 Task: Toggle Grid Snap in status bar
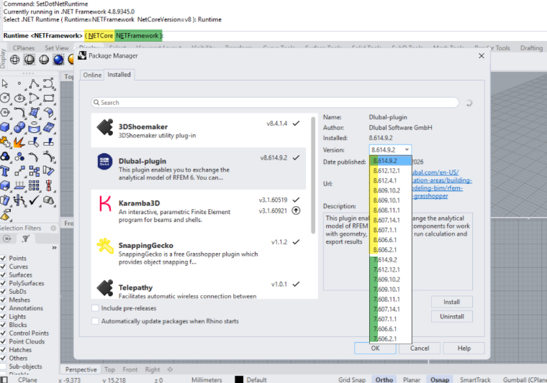(x=352, y=379)
